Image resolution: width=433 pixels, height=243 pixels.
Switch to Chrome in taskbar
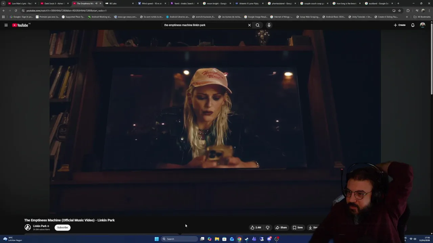click(x=239, y=239)
